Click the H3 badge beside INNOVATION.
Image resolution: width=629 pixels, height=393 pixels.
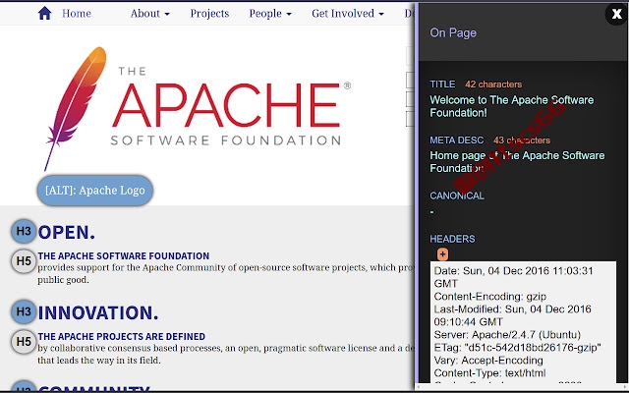pyautogui.click(x=24, y=311)
